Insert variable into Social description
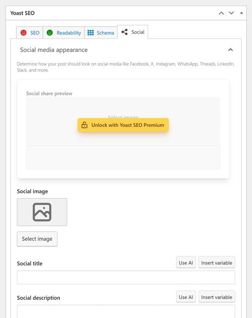 pos(217,297)
